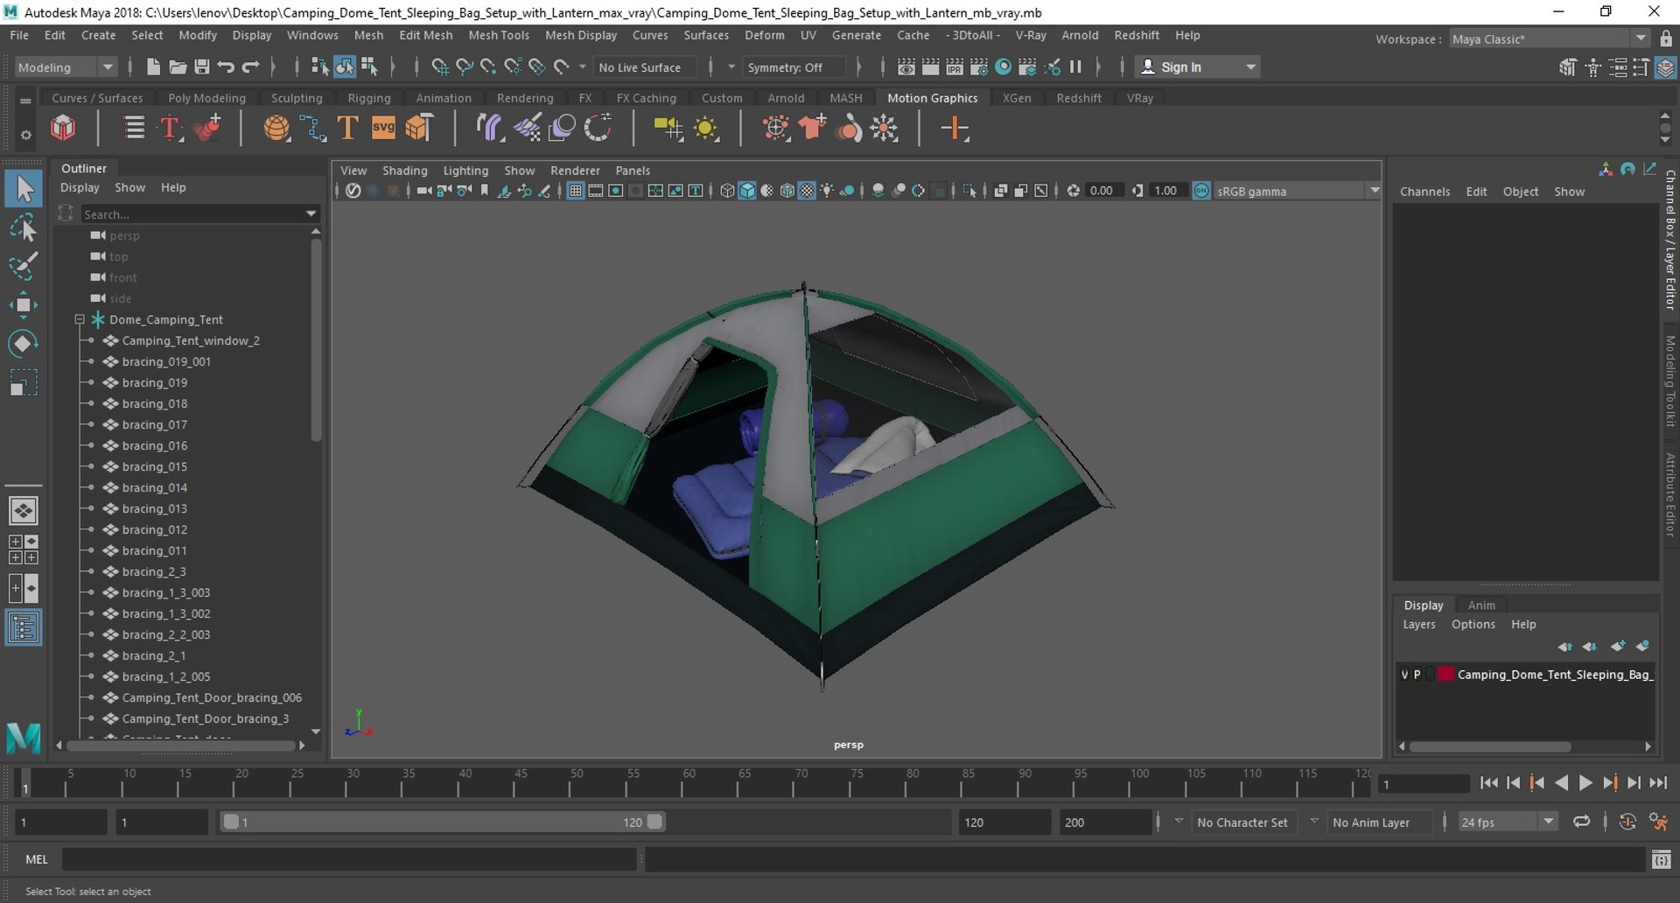1680x903 pixels.
Task: Click the yellow sun light shelf icon
Action: (705, 129)
